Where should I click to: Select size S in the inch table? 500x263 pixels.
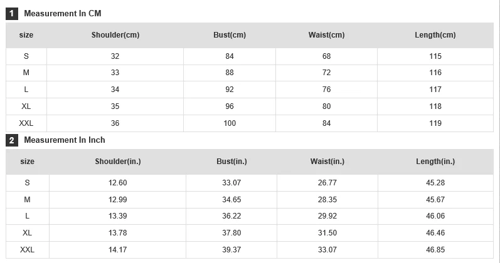[x=28, y=183]
